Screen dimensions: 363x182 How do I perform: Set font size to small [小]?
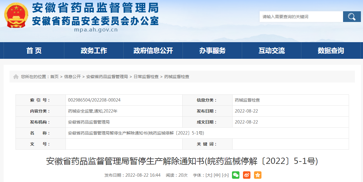[x=225, y=175]
